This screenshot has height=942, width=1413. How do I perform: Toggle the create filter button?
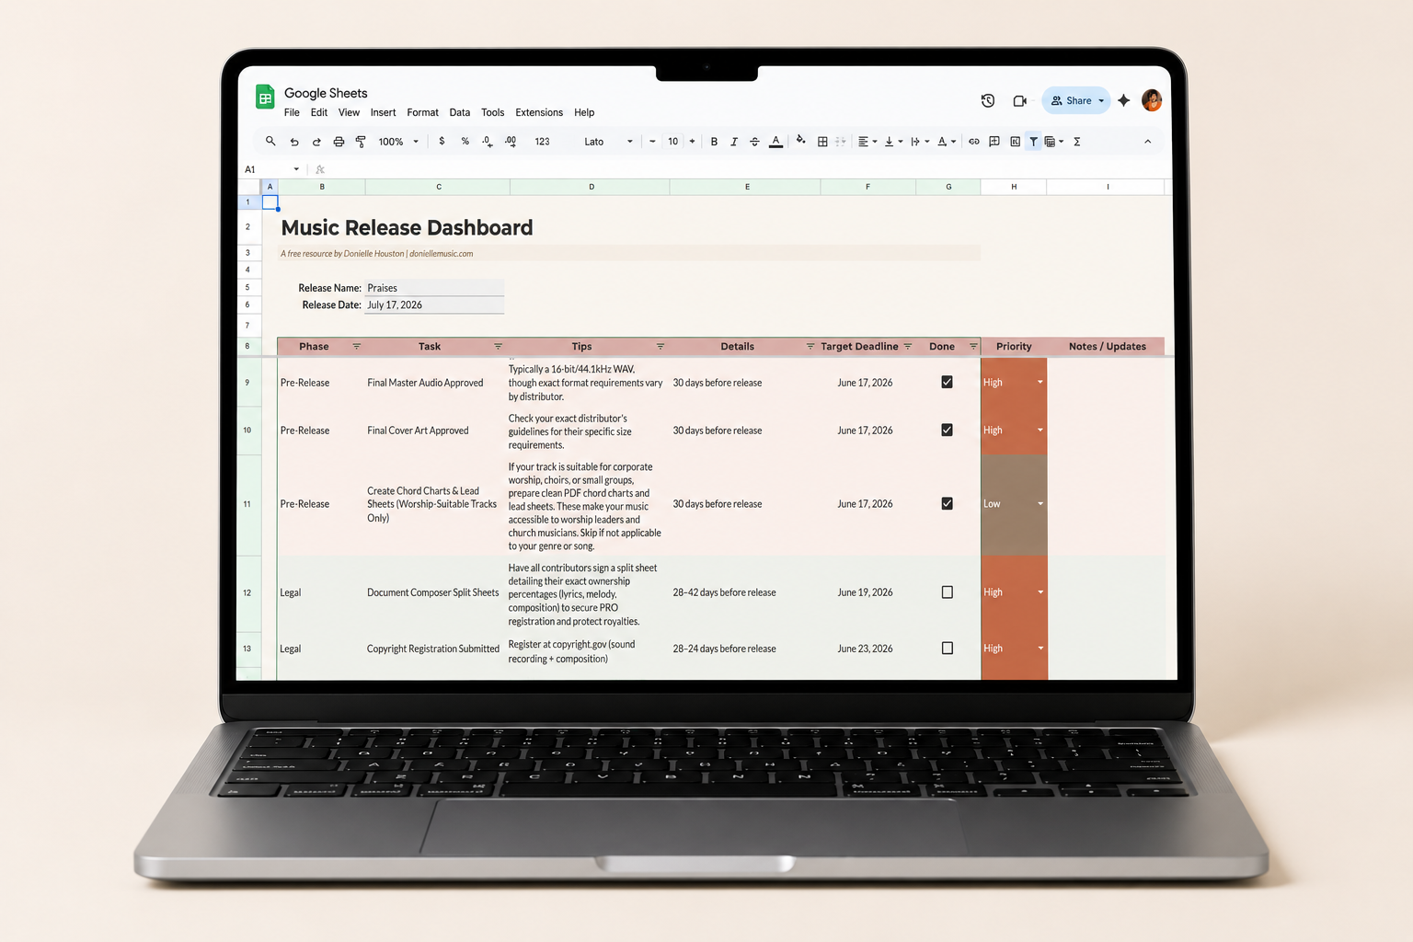click(1034, 142)
